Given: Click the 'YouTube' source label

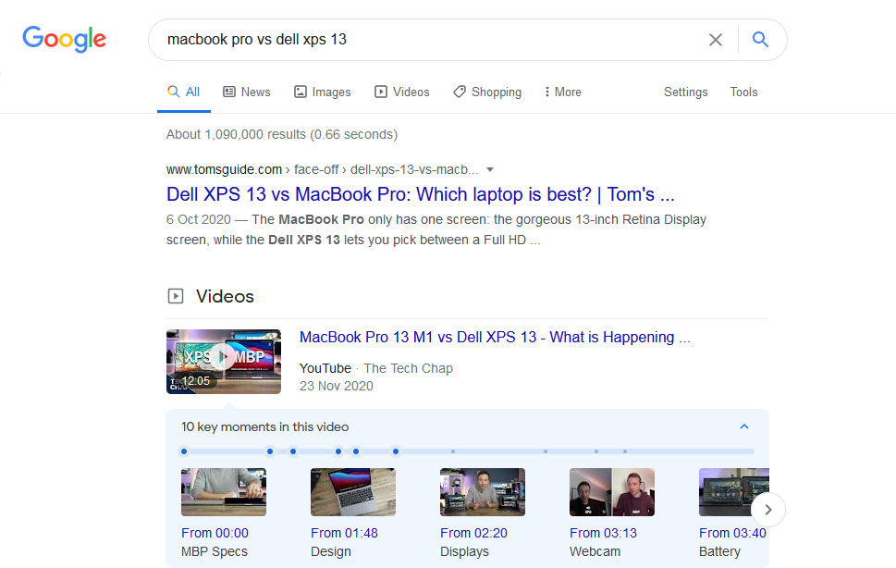Looking at the screenshot, I should click(325, 368).
